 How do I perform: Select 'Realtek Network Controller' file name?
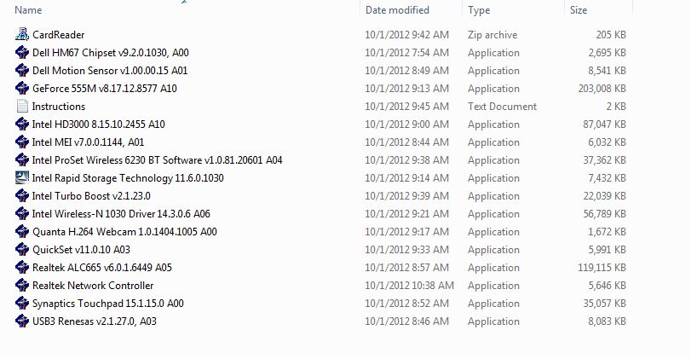click(93, 286)
